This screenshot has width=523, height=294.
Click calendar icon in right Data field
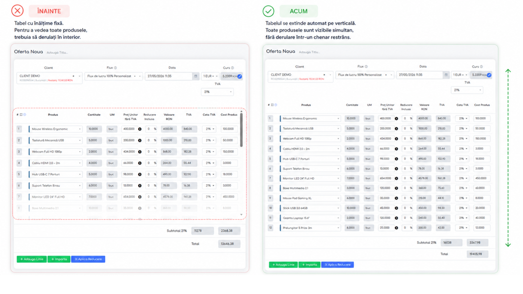[446, 75]
